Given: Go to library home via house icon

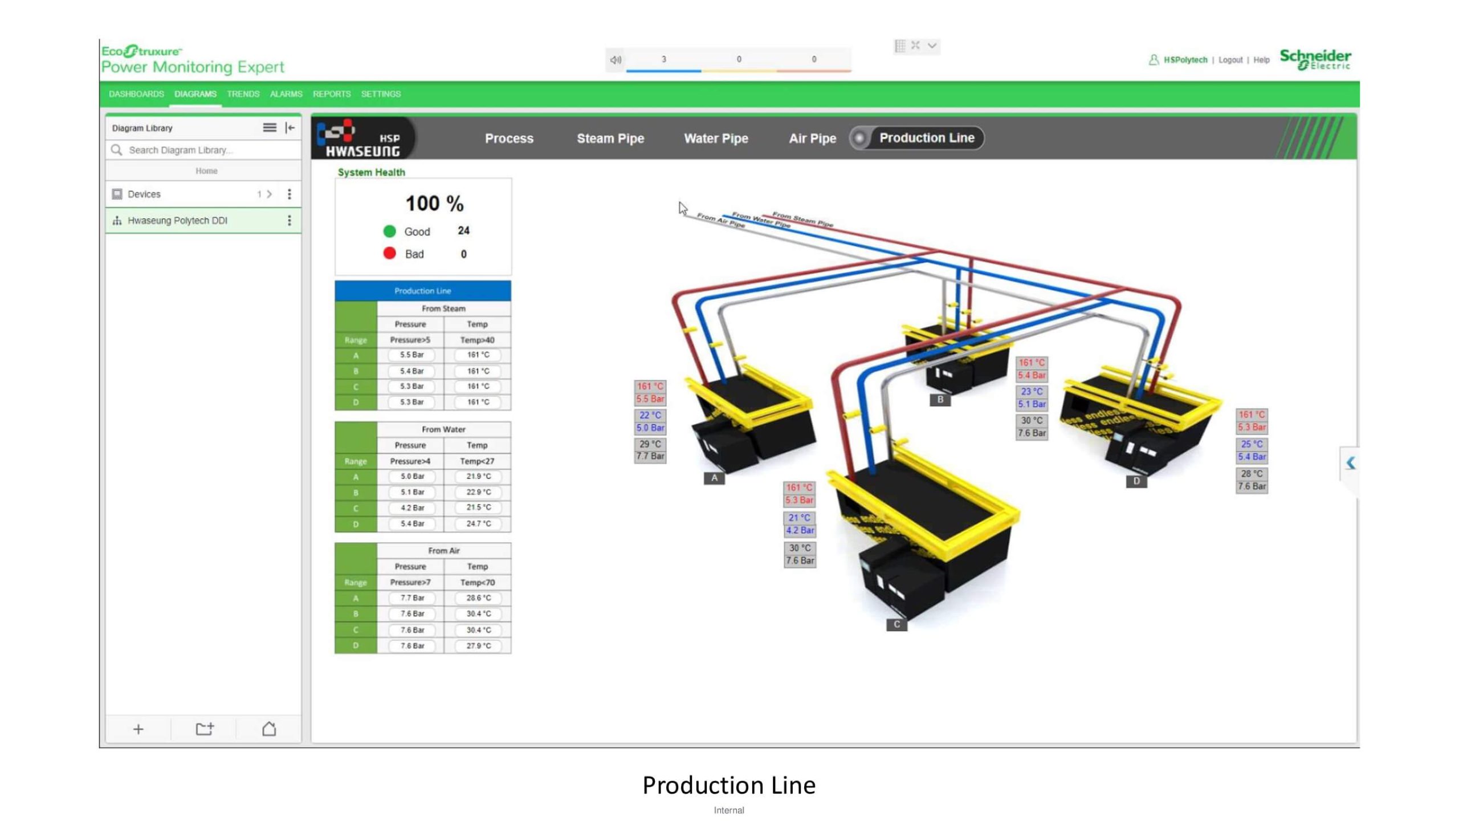Looking at the screenshot, I should point(269,729).
